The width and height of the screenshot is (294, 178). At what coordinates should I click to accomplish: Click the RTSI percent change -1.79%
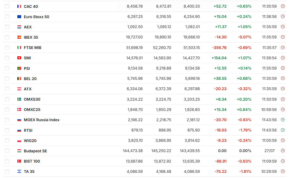245,130
